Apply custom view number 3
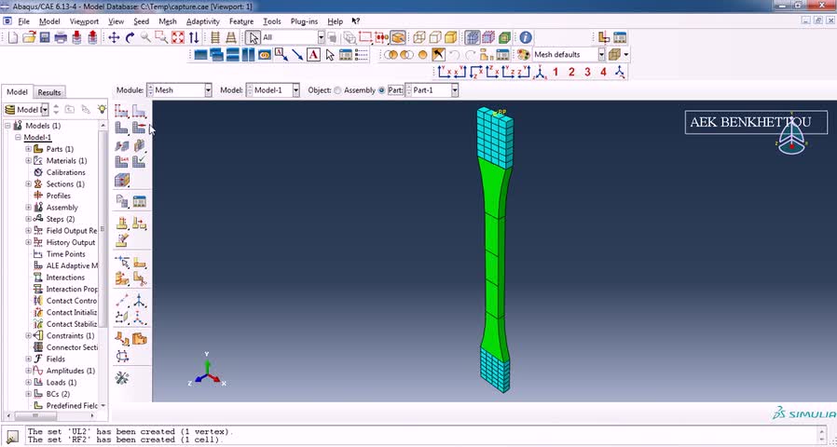837x447 pixels. 587,72
